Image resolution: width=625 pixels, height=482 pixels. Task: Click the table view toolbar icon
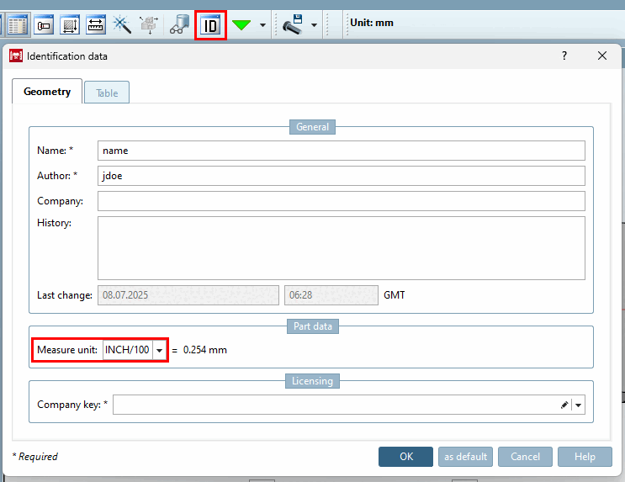(x=17, y=25)
